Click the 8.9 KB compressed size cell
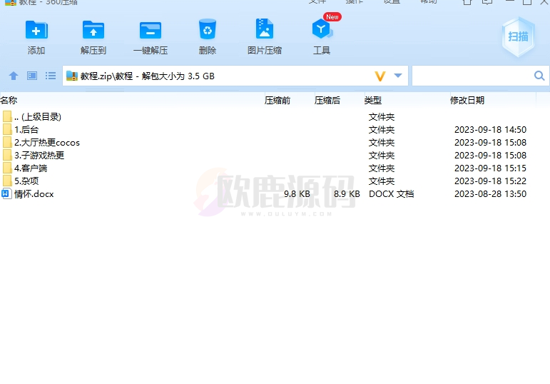 [x=347, y=193]
